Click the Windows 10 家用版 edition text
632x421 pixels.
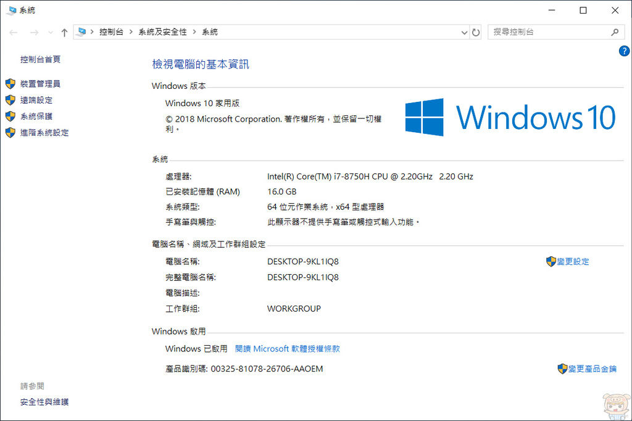click(x=202, y=103)
